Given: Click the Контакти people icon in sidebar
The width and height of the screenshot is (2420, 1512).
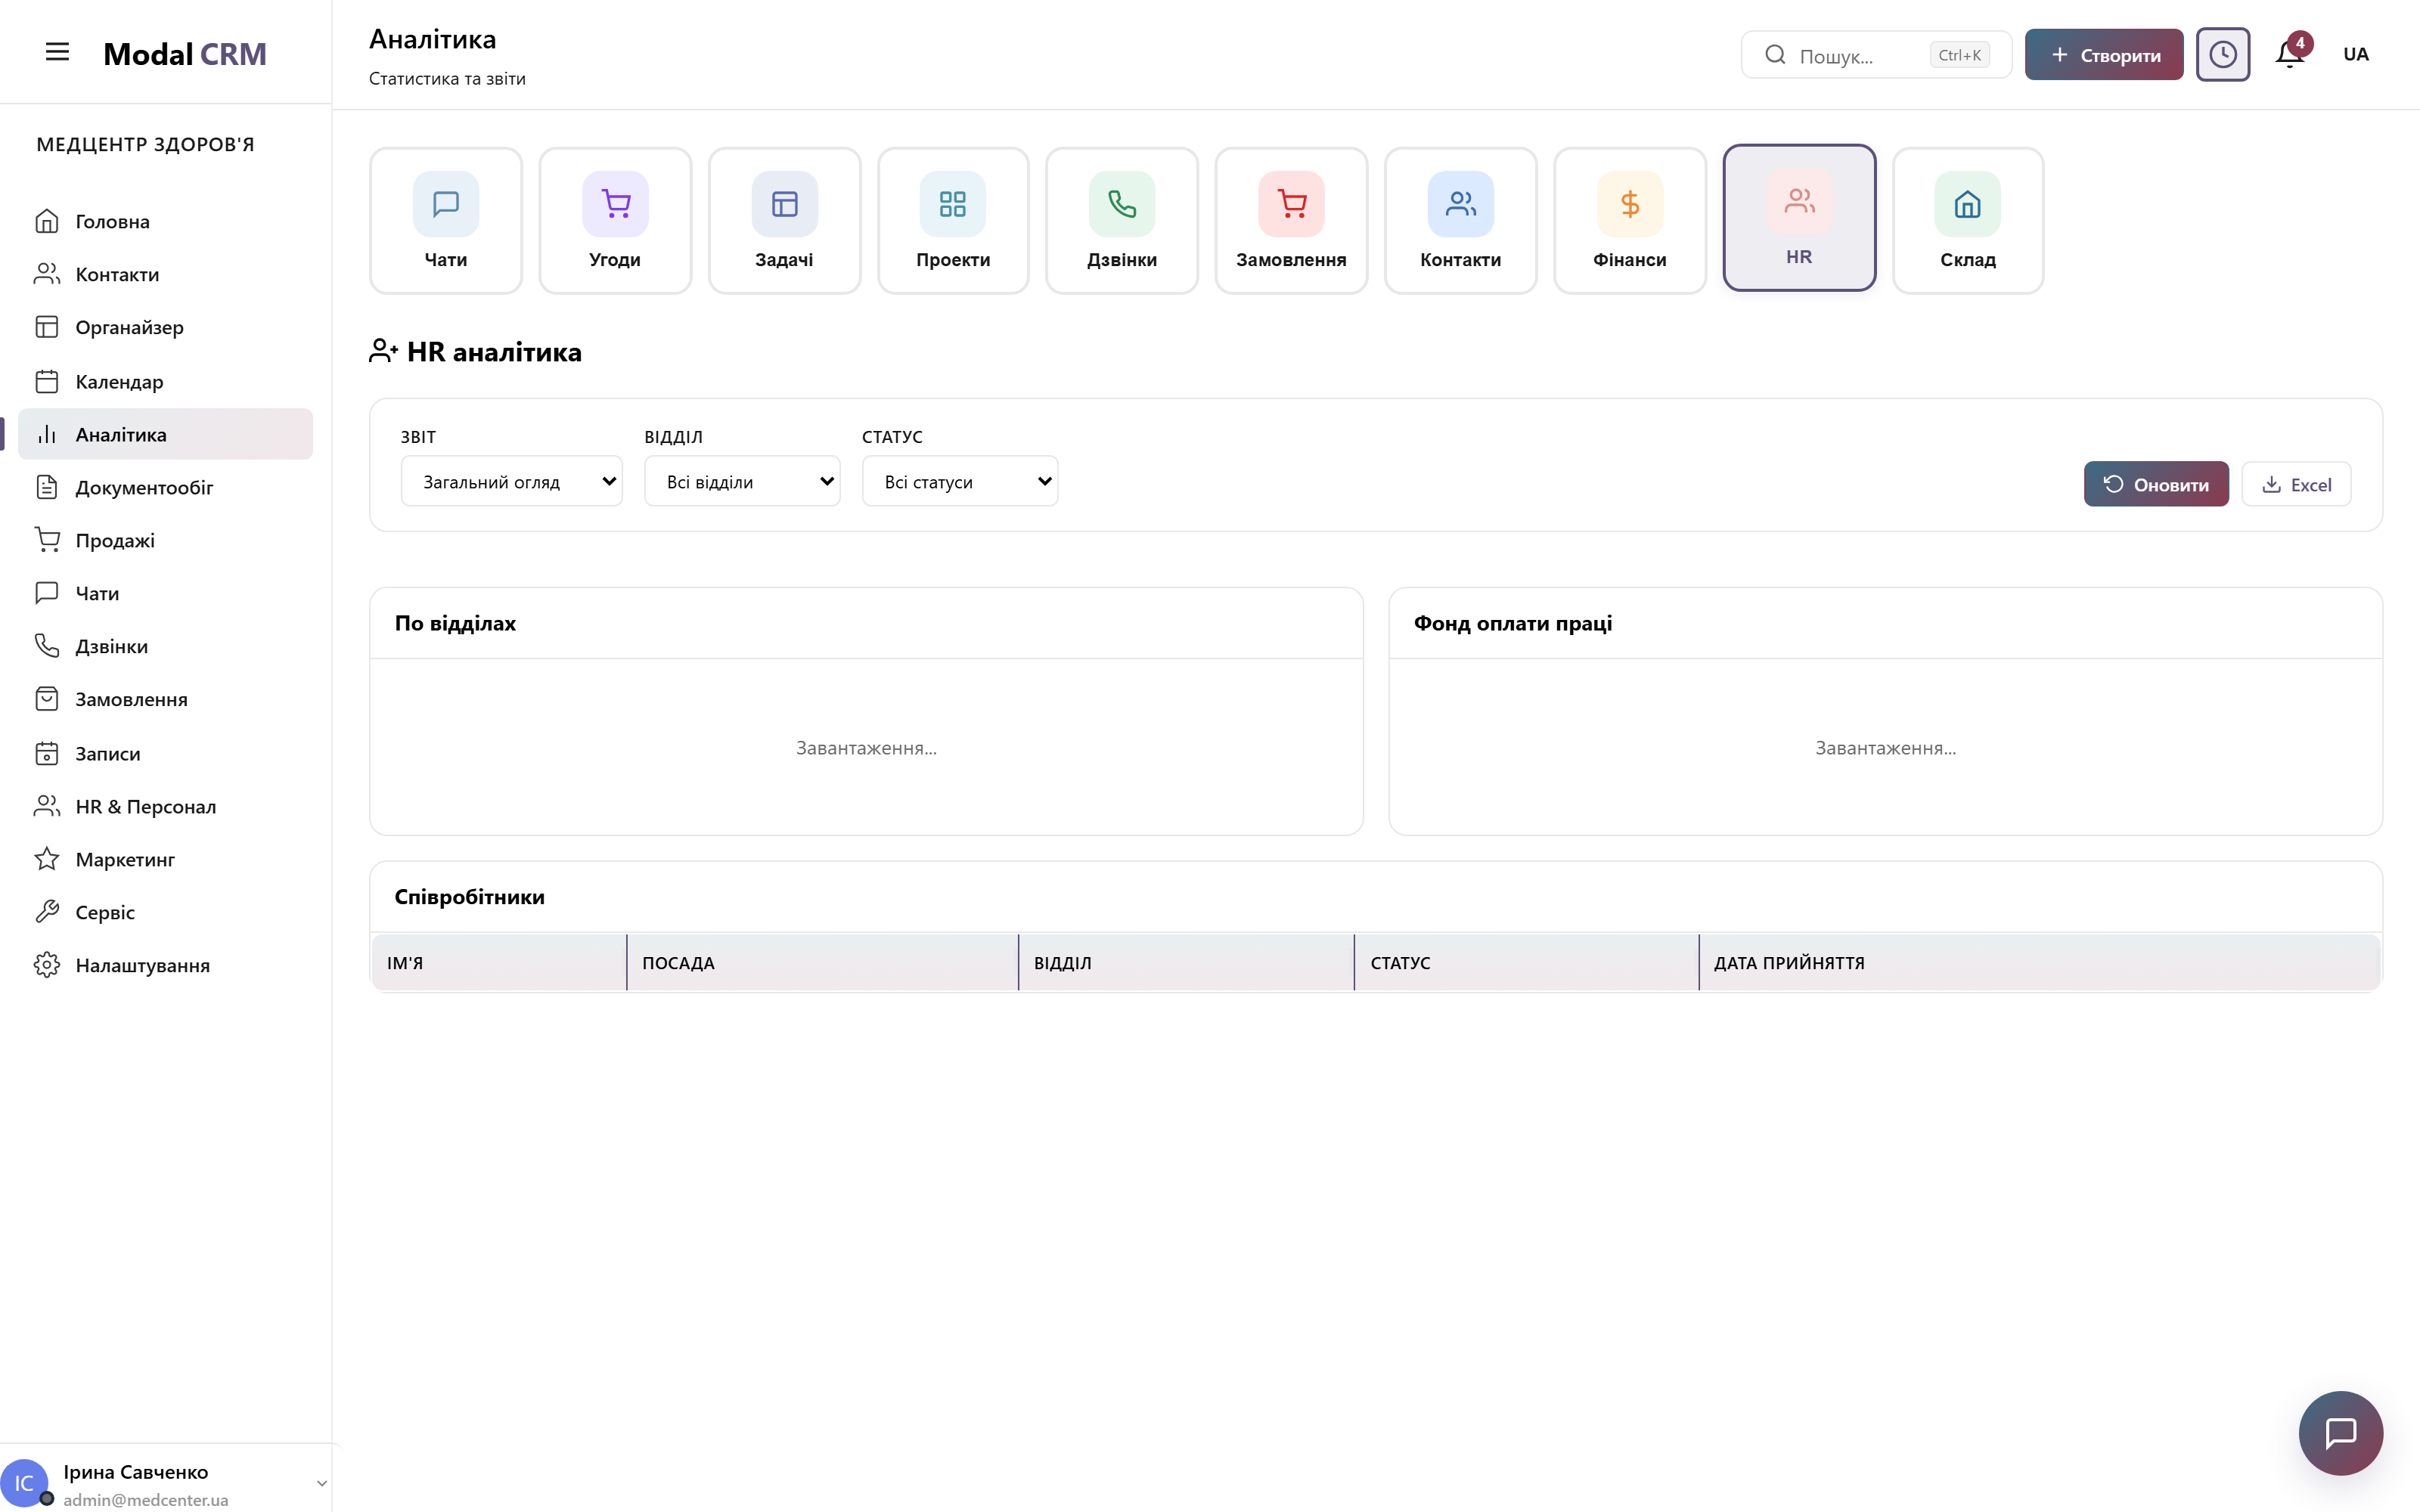Looking at the screenshot, I should click(x=47, y=274).
